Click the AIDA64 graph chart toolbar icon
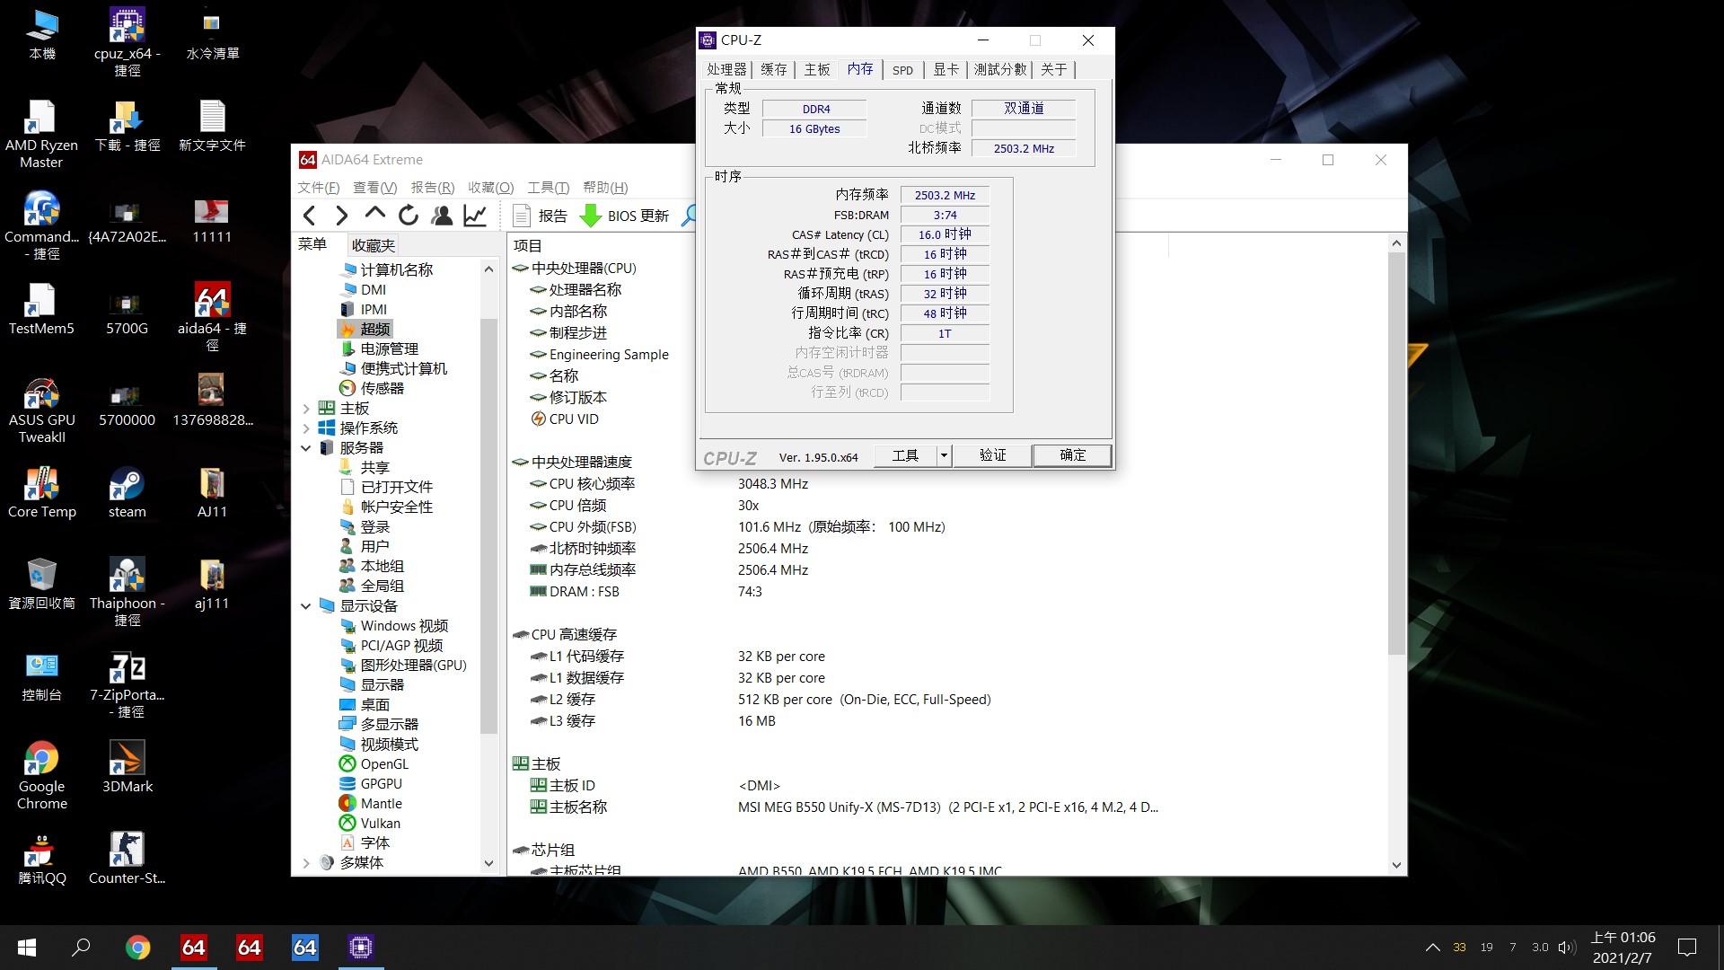This screenshot has height=970, width=1724. (475, 216)
